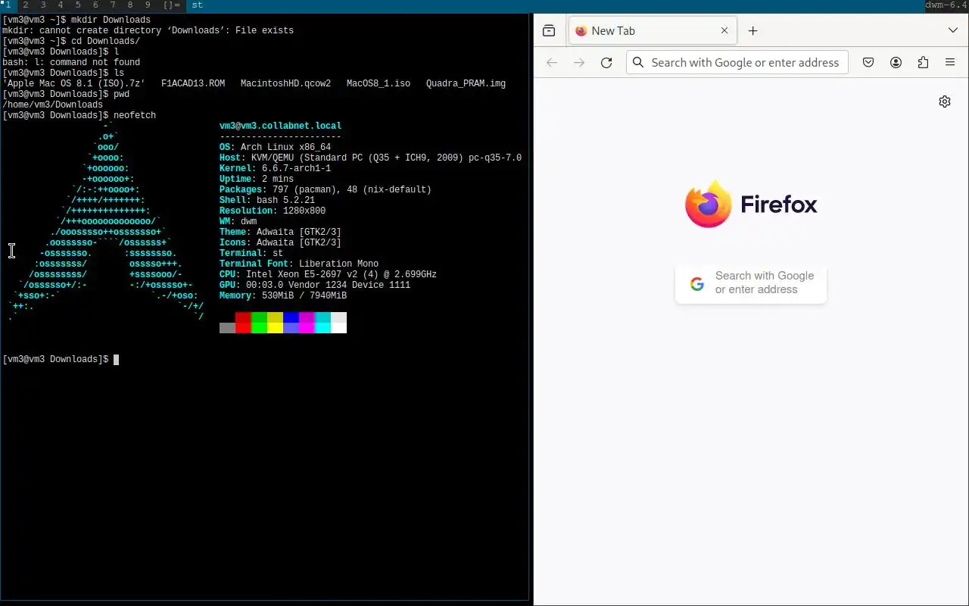Click the Packages: 797 (pacman) line

326,190
